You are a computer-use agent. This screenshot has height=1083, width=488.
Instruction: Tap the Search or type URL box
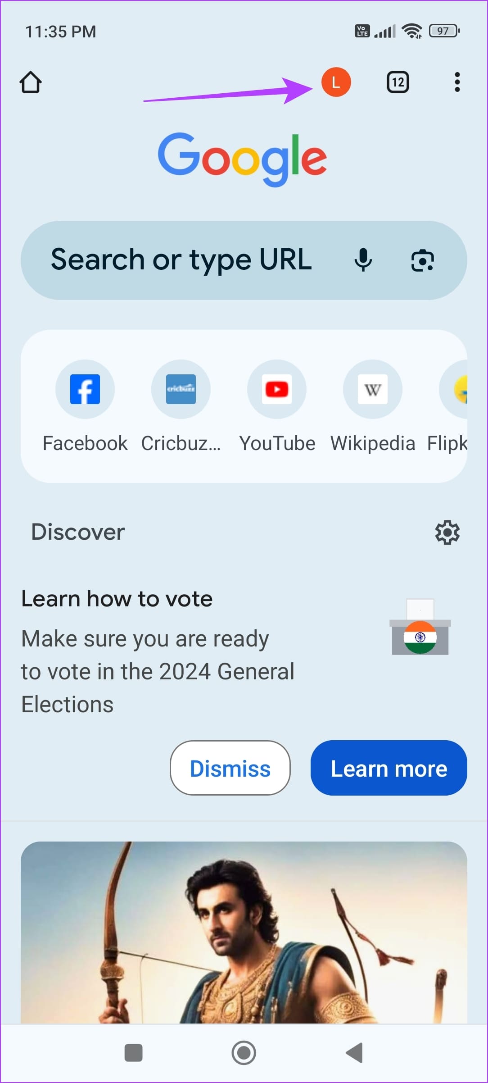click(181, 260)
